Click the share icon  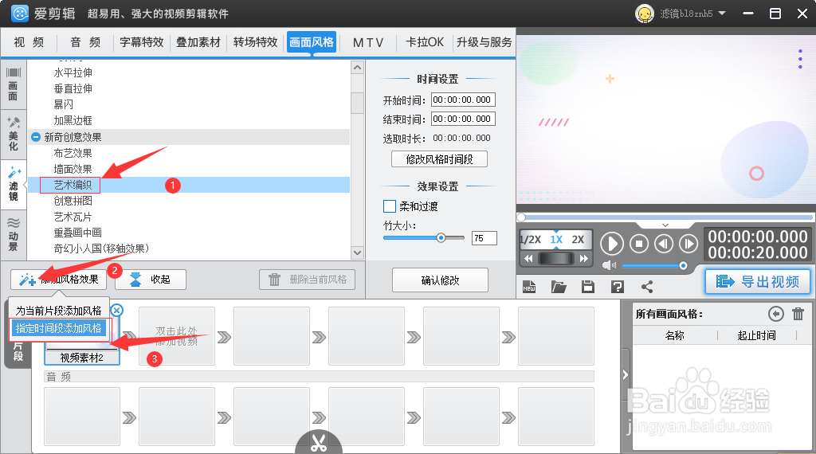click(647, 287)
